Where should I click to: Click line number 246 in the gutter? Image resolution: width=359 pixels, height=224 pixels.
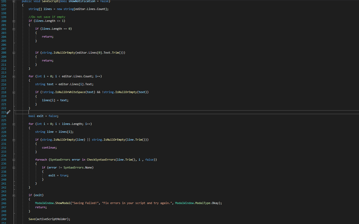click(4, 203)
